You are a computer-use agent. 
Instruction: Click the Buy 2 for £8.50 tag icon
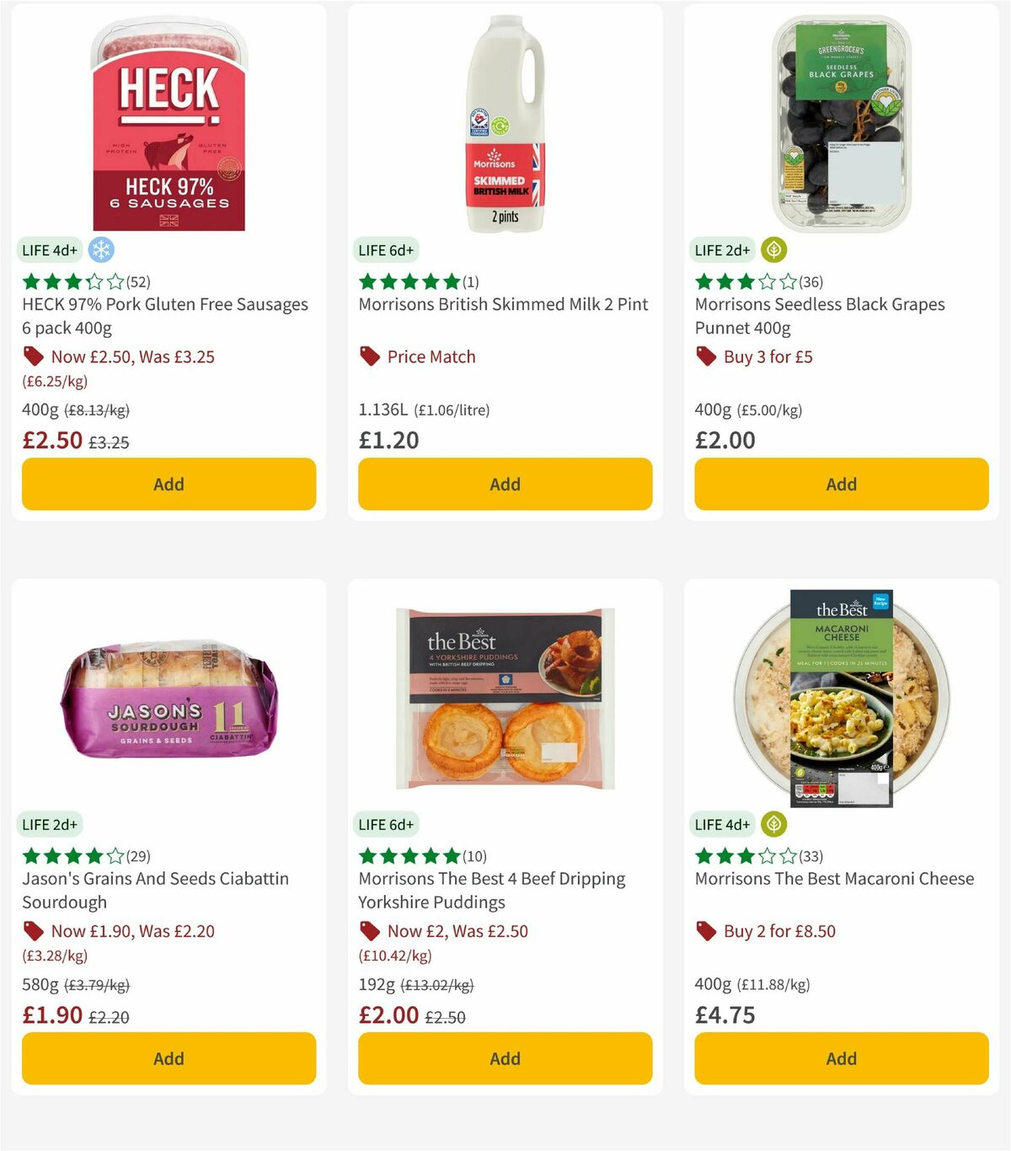[706, 931]
